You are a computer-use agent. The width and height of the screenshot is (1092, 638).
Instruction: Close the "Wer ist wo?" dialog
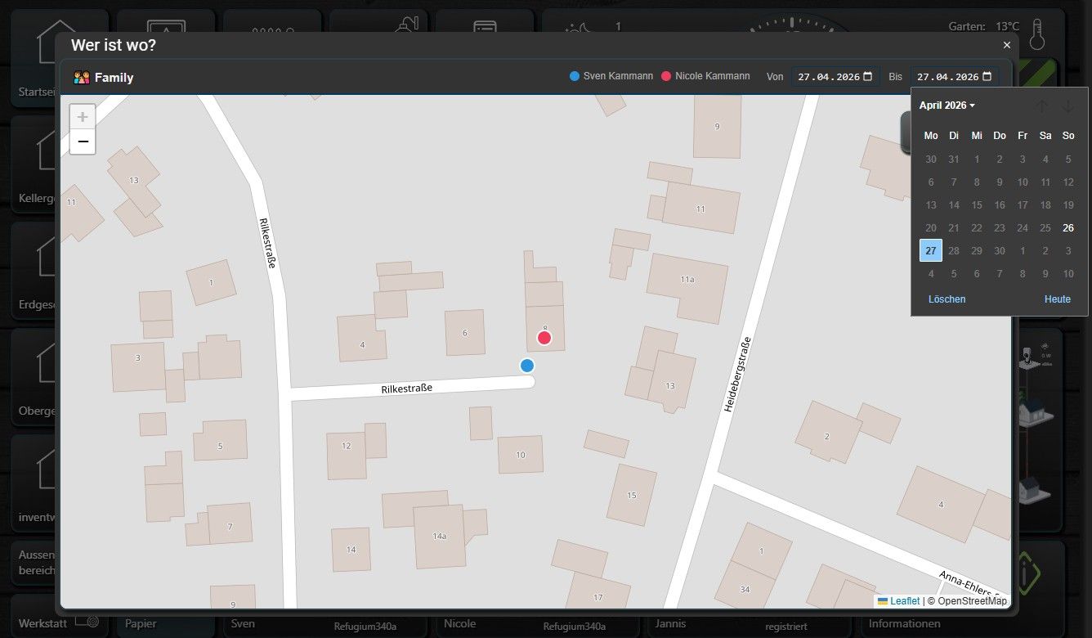tap(1007, 45)
